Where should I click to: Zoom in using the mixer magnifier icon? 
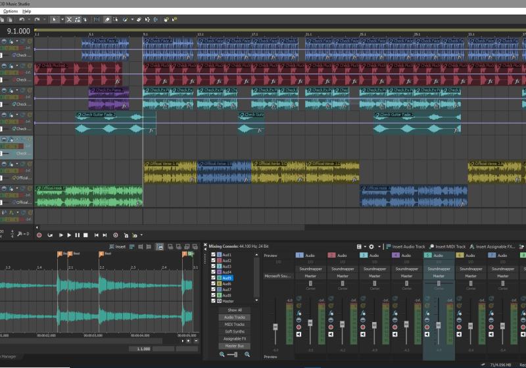point(247,354)
